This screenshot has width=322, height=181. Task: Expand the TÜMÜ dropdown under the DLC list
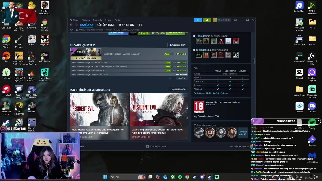pos(182,78)
